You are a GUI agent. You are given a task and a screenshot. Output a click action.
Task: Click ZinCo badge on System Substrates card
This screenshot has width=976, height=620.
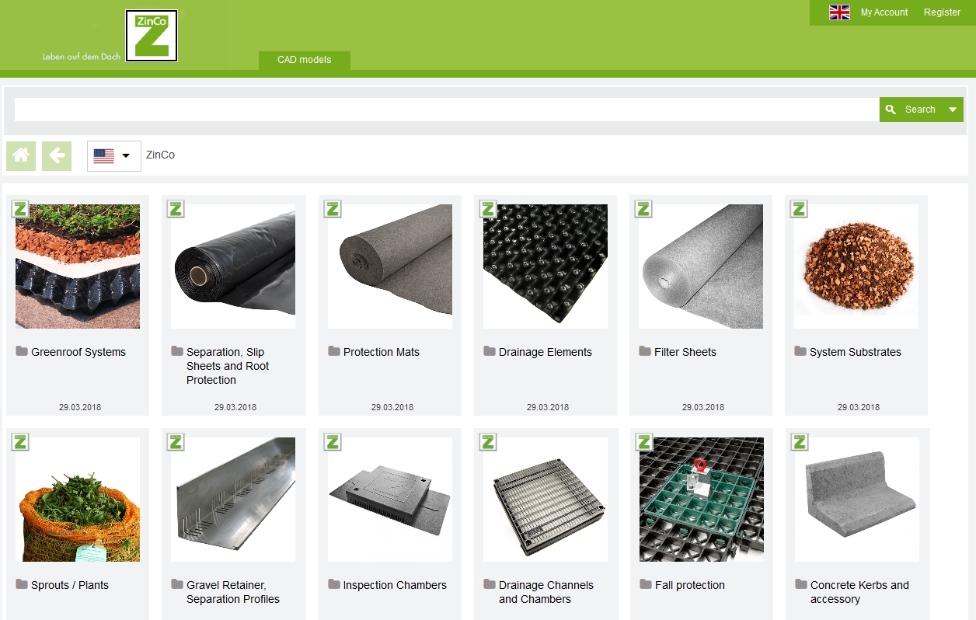point(799,208)
